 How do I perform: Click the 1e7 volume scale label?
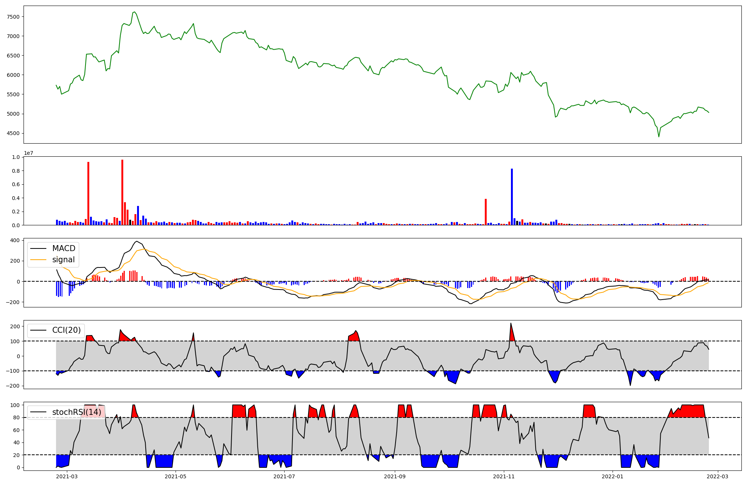coord(28,153)
